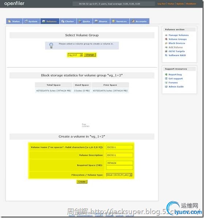Image resolution: width=204 pixels, height=218 pixels.
Task: Expand the Filesystem / Volume type dropdown
Action: (x=119, y=175)
